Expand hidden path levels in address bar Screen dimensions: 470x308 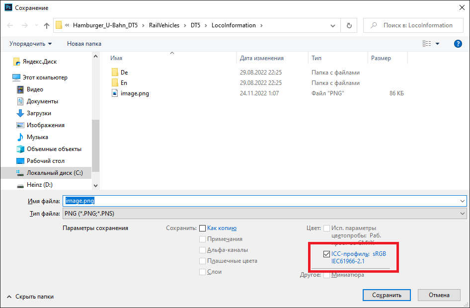(x=67, y=25)
